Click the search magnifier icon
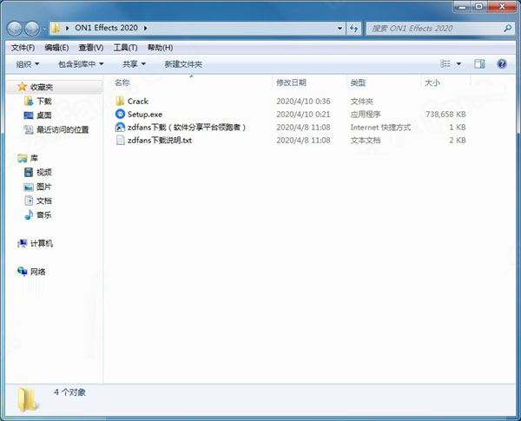 pyautogui.click(x=507, y=29)
